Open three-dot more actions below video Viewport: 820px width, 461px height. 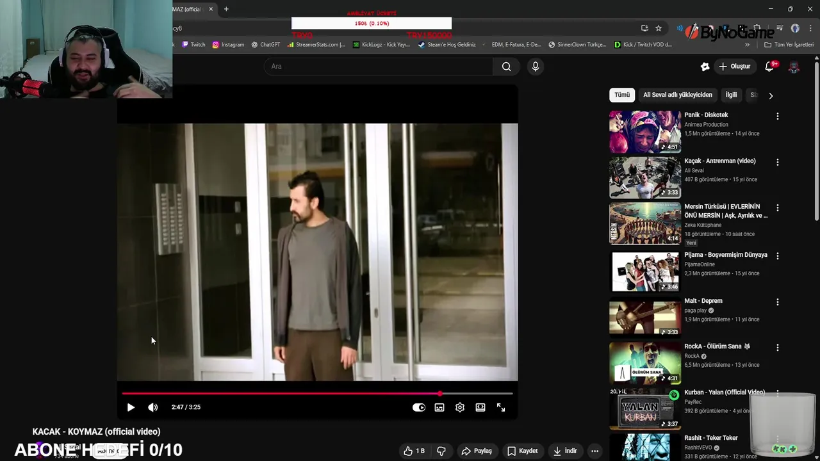tap(595, 451)
